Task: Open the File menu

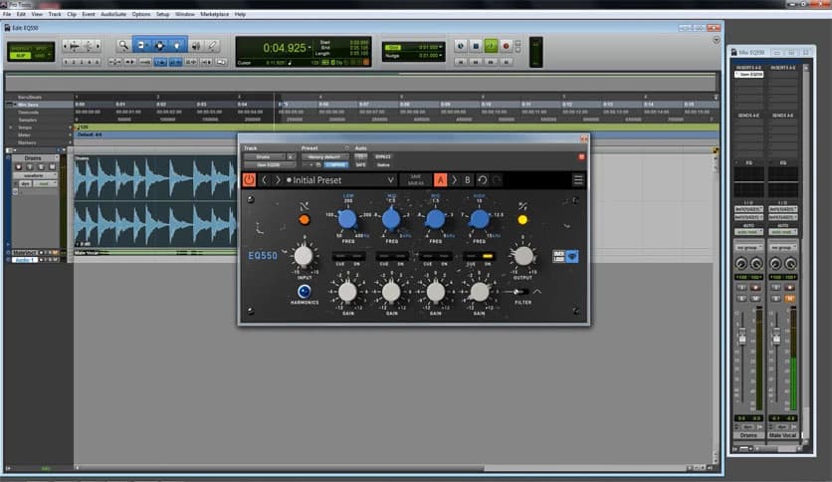Action: tap(7, 14)
